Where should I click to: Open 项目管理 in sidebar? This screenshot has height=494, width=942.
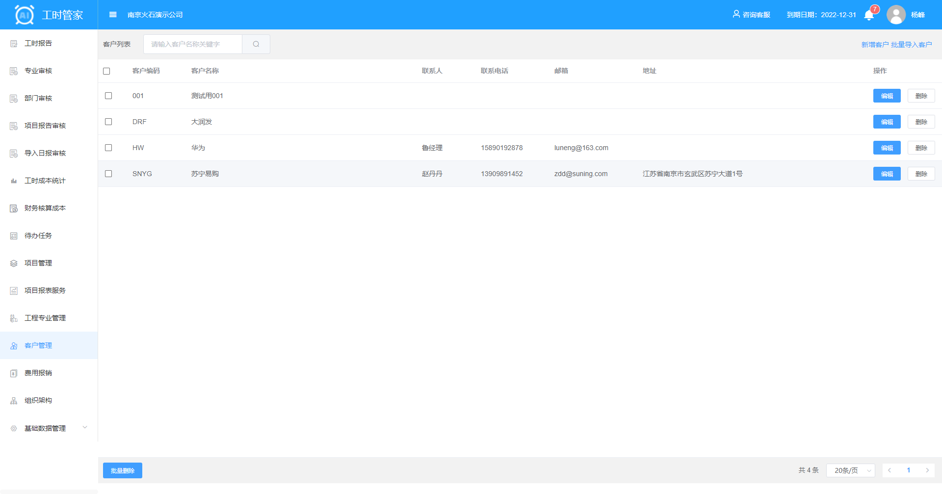click(x=38, y=263)
